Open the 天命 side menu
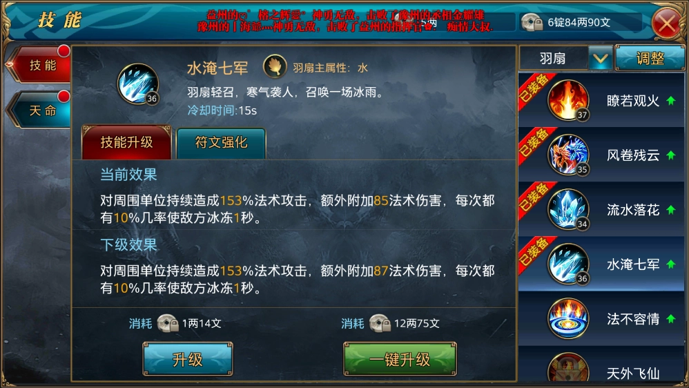Screen dimensions: 689x388 (41, 110)
